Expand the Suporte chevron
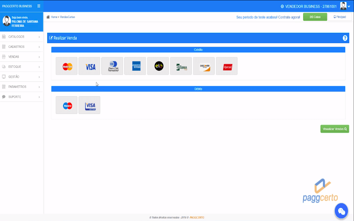This screenshot has height=221, width=354. tap(39, 97)
